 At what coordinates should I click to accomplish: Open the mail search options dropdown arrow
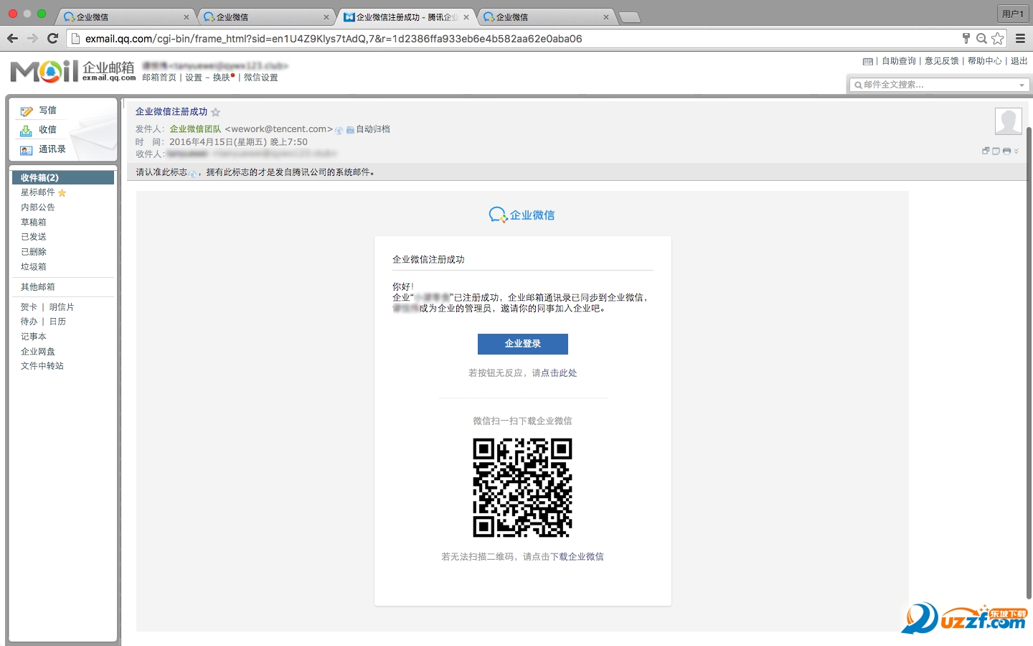point(1022,85)
